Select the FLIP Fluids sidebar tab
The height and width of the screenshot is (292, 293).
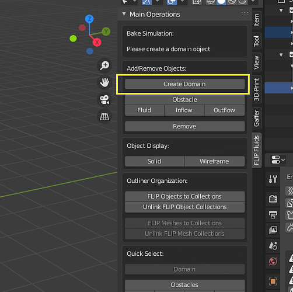click(257, 150)
